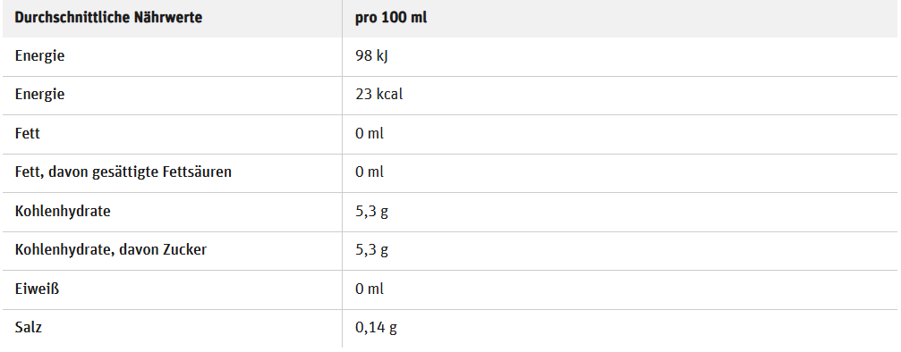Click the 'Durchschnittliche Nährwerte' column header

(108, 18)
